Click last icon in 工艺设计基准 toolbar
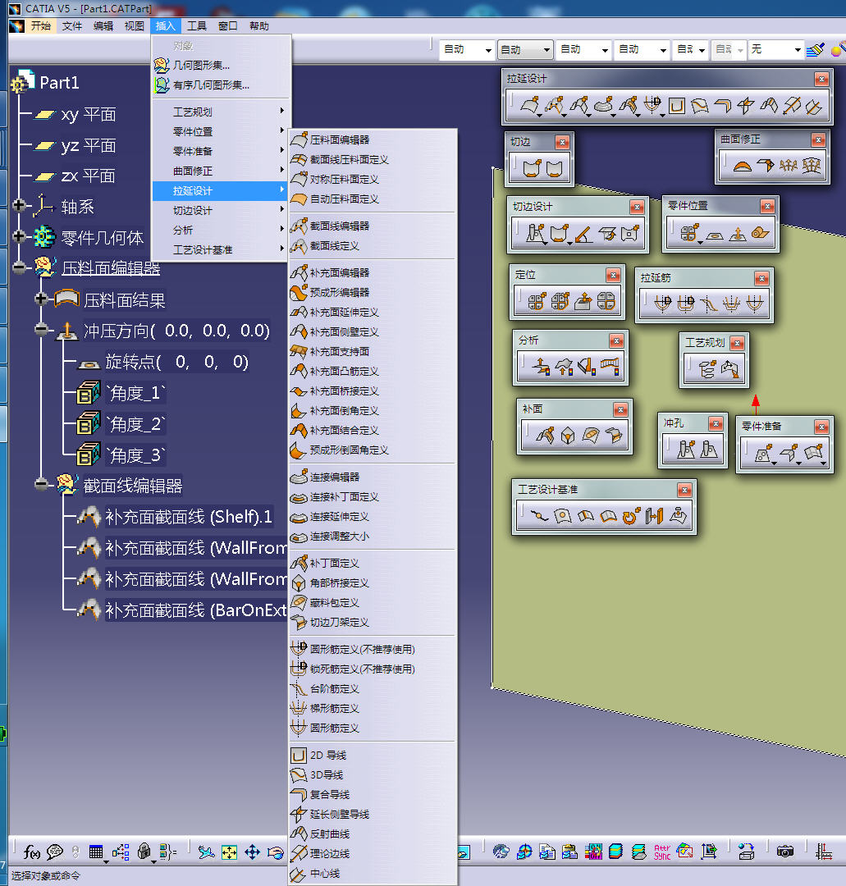This screenshot has width=846, height=886. click(x=678, y=517)
